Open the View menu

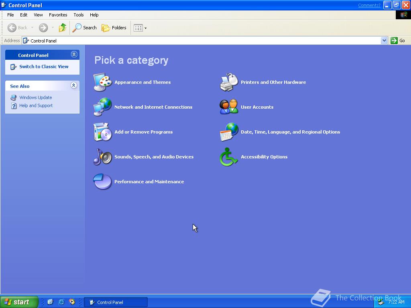(x=38, y=15)
